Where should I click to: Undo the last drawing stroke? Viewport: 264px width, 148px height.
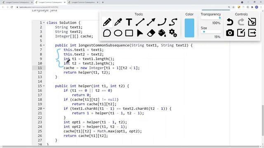tap(230, 22)
